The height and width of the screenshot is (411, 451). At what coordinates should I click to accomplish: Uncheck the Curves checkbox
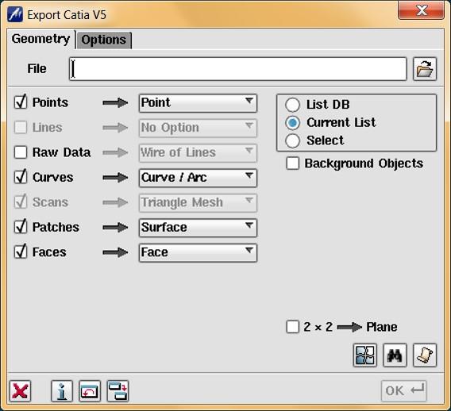click(21, 177)
